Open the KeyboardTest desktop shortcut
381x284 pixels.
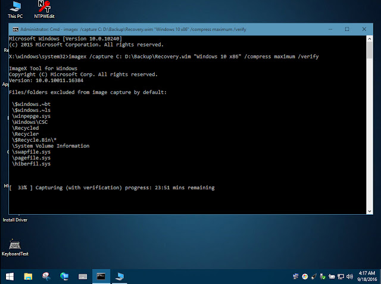coord(15,247)
